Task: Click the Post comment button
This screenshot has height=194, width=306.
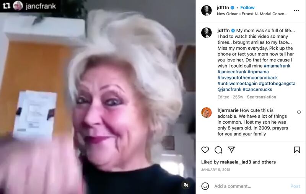Action: (295, 186)
